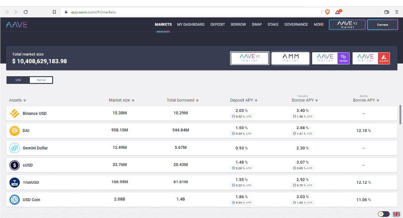
Task: Click the TrueUSD coin icon
Action: pos(14,182)
